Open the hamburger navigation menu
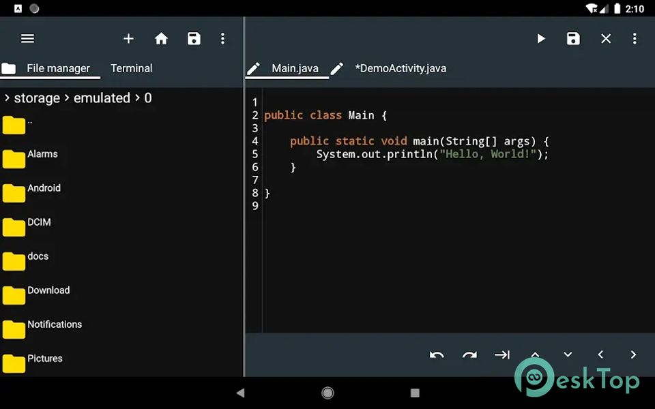This screenshot has width=655, height=409. (x=27, y=39)
